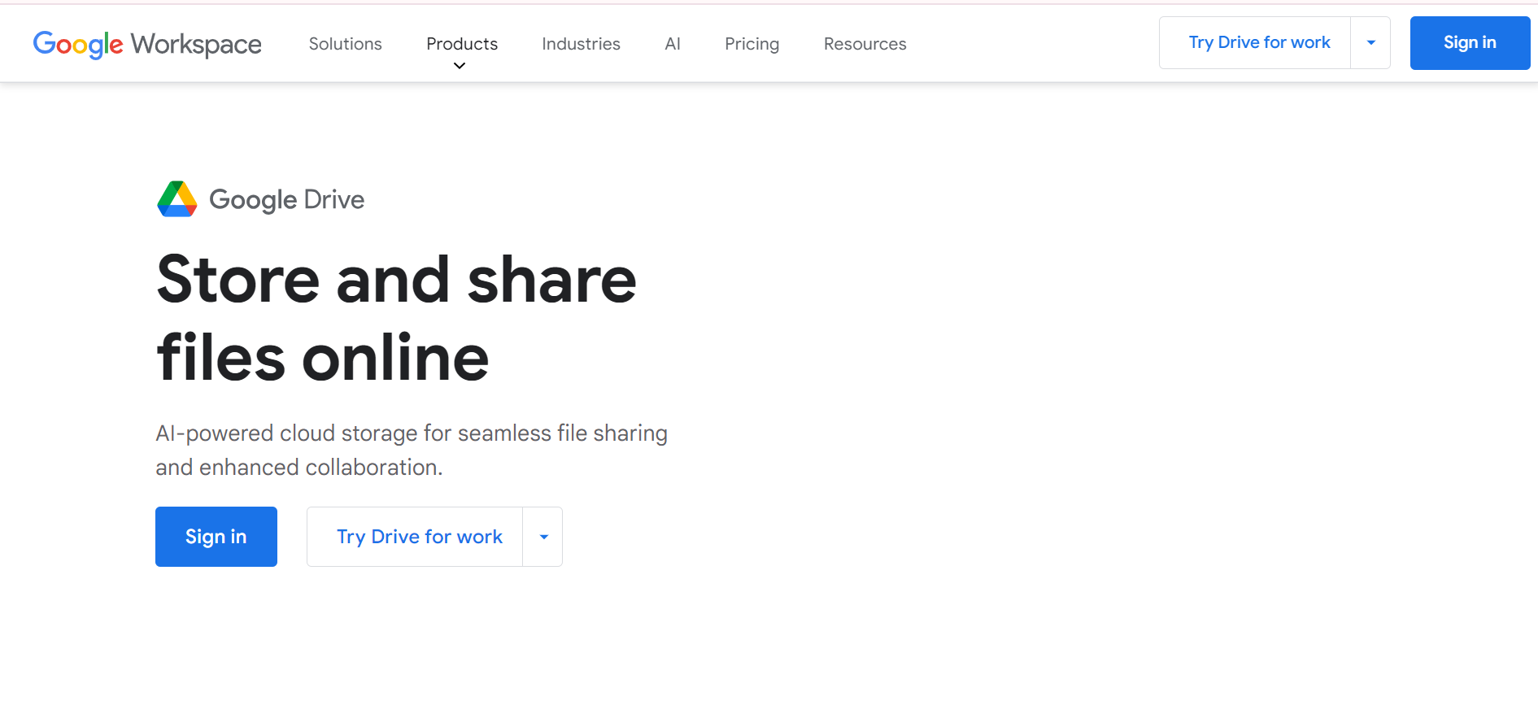Viewport: 1538px width, 727px height.
Task: Open the Pricing page
Action: [x=752, y=44]
